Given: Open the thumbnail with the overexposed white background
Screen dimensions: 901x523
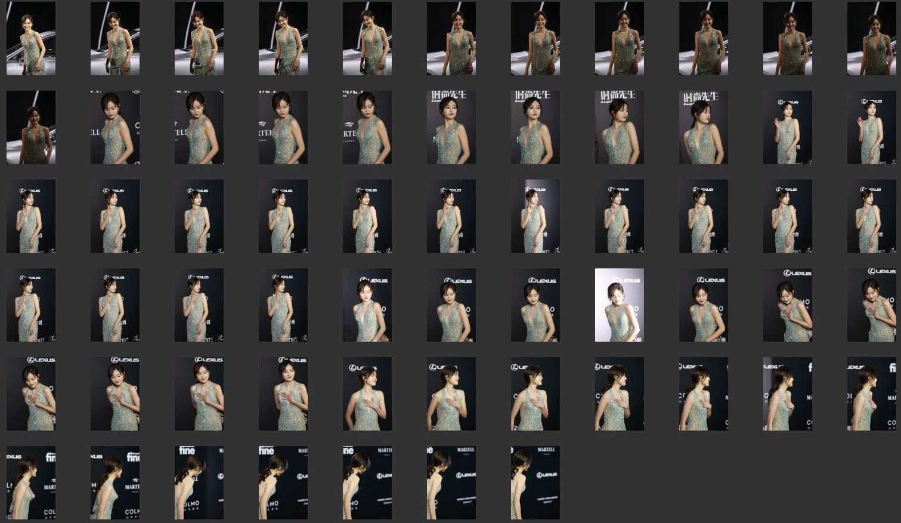Looking at the screenshot, I should [619, 305].
